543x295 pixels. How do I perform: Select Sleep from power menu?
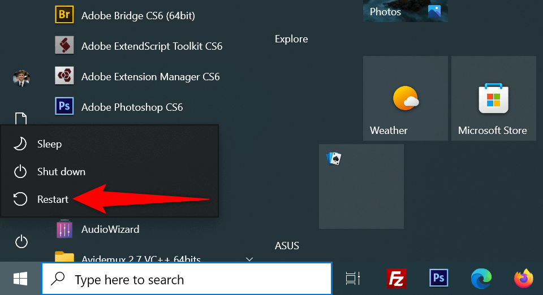click(x=49, y=144)
